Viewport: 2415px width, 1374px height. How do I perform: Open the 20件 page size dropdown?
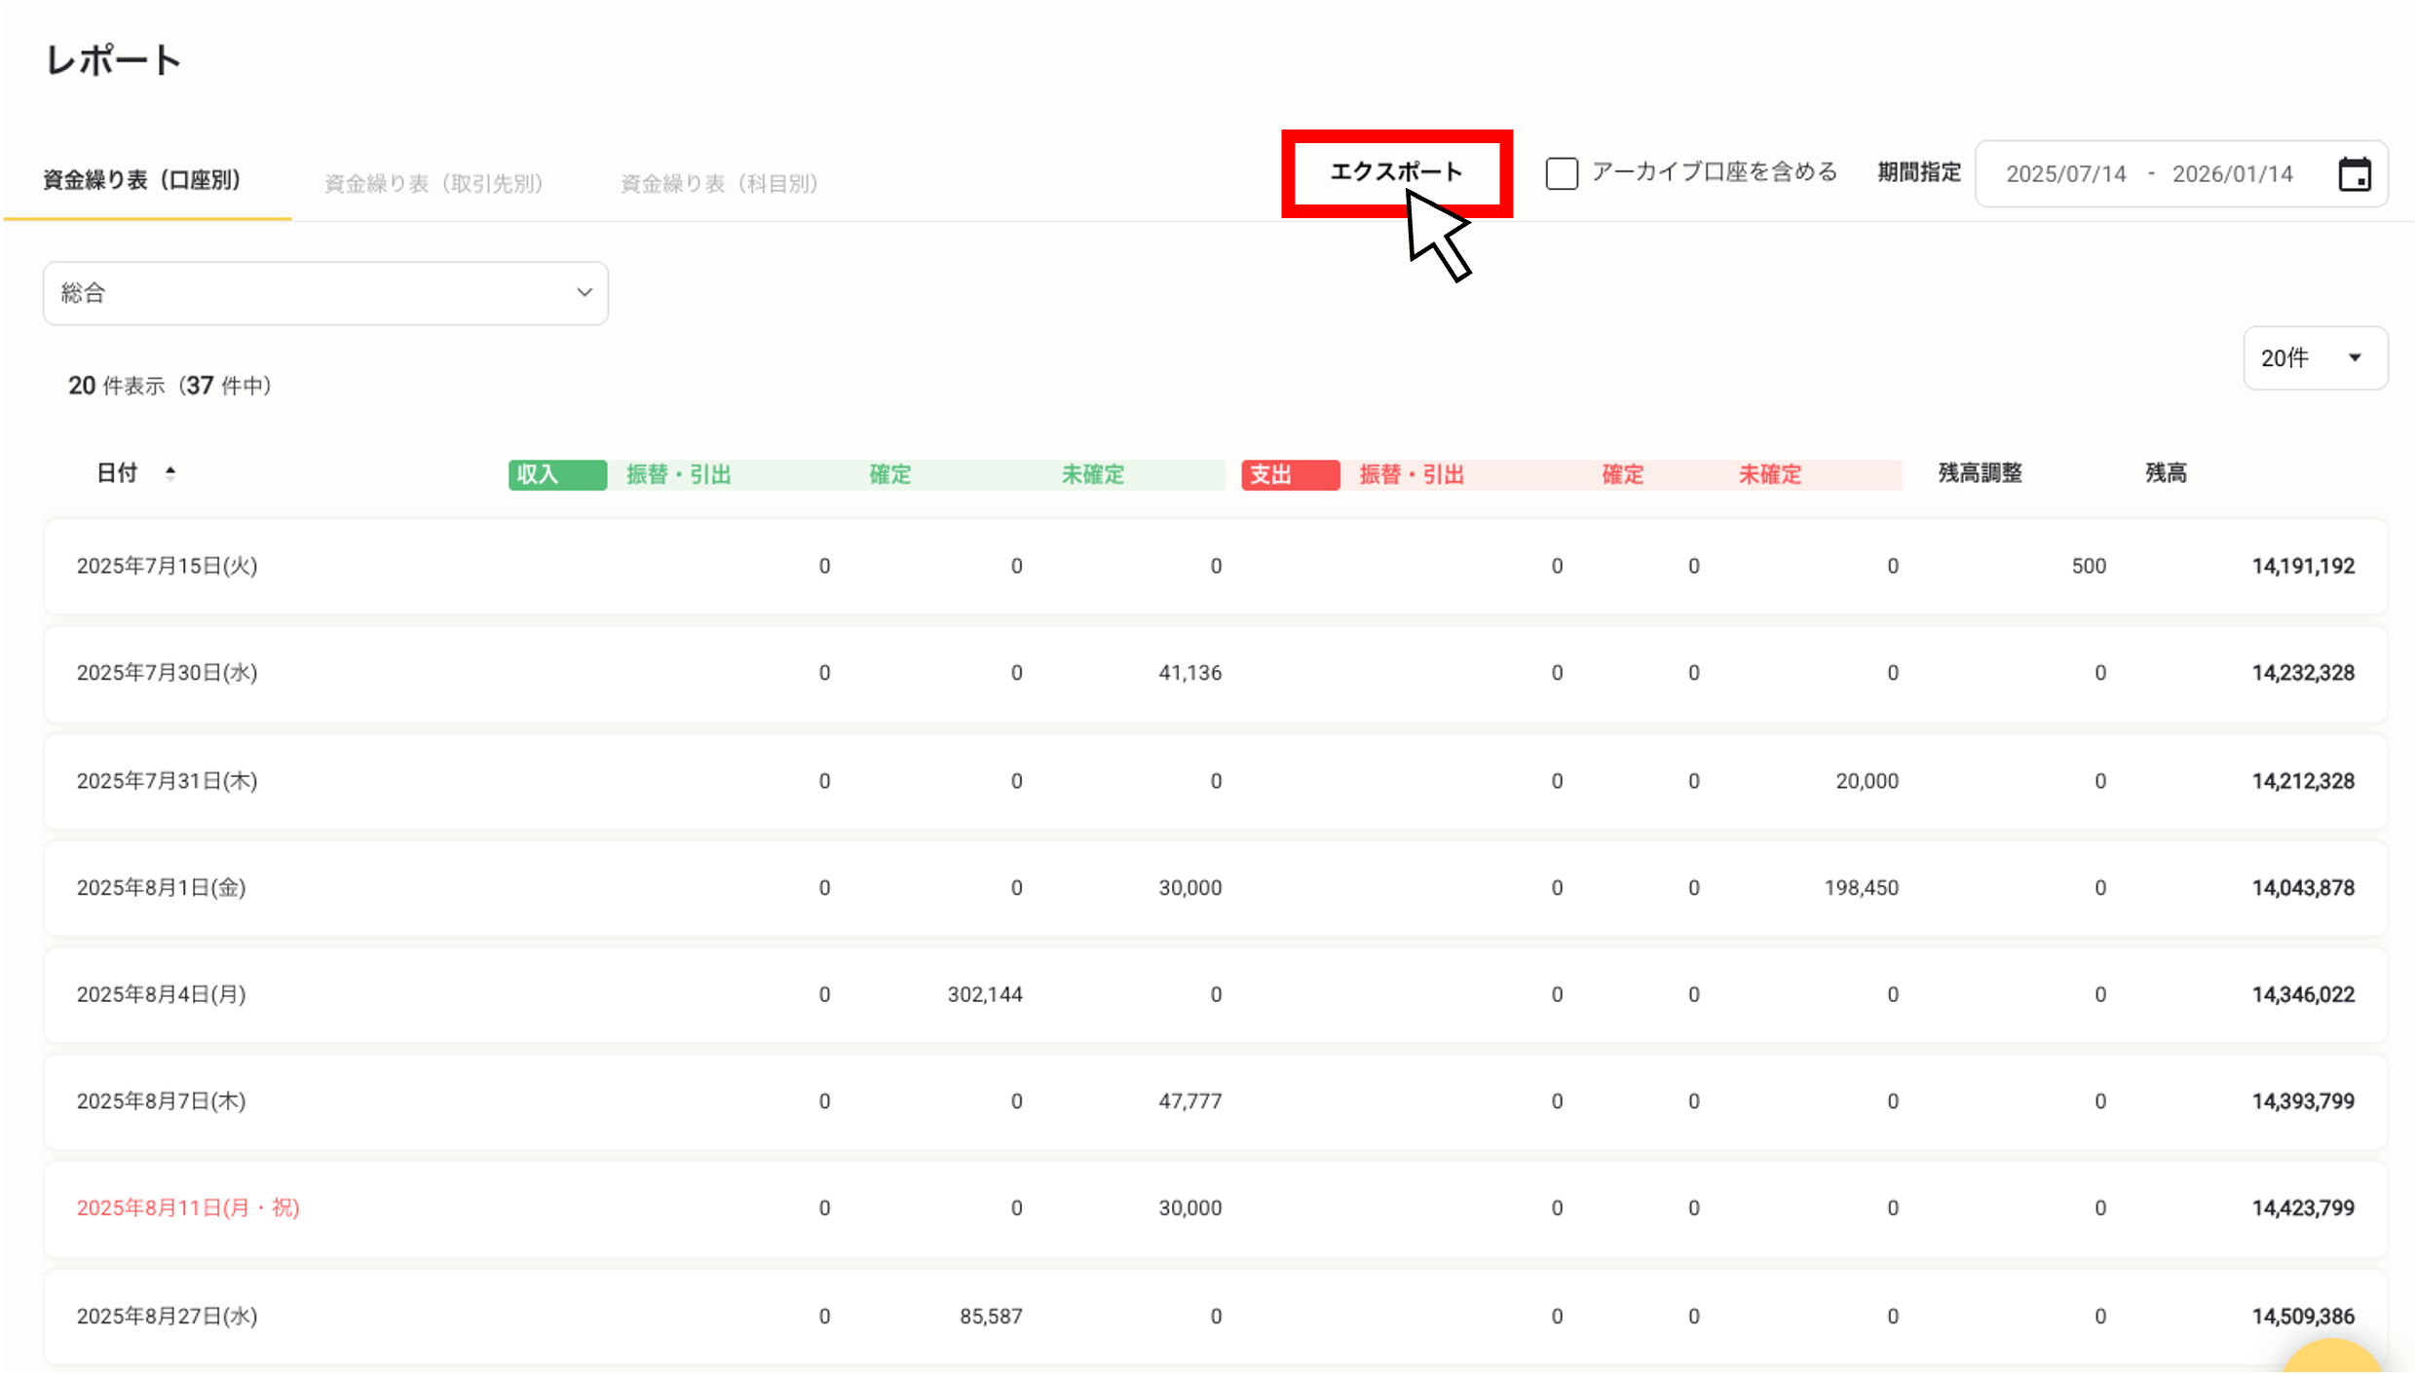[x=2315, y=358]
